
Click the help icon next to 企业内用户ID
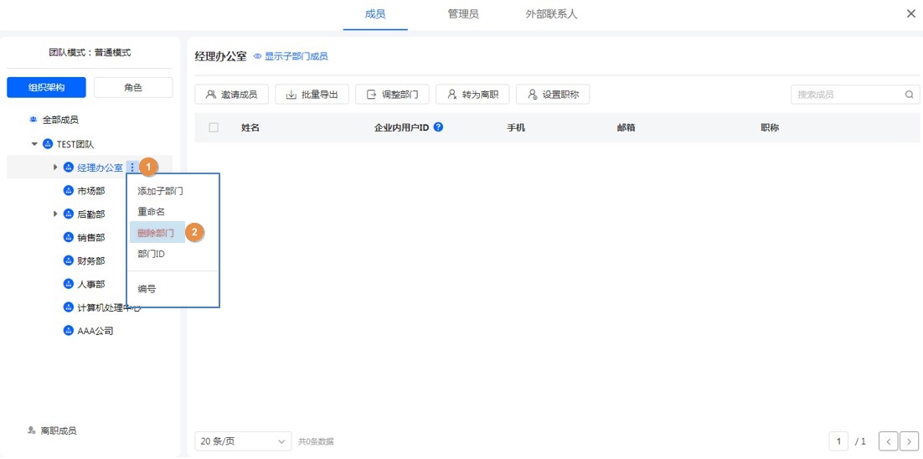tap(438, 128)
